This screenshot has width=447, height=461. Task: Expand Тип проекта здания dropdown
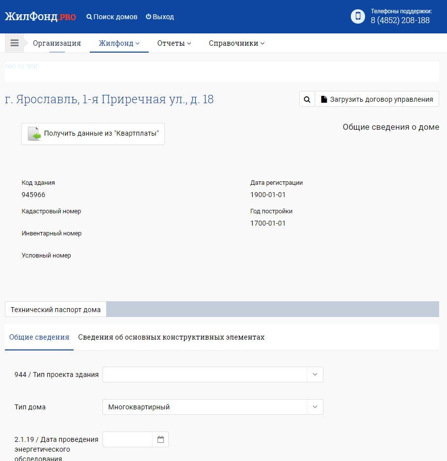tap(315, 375)
